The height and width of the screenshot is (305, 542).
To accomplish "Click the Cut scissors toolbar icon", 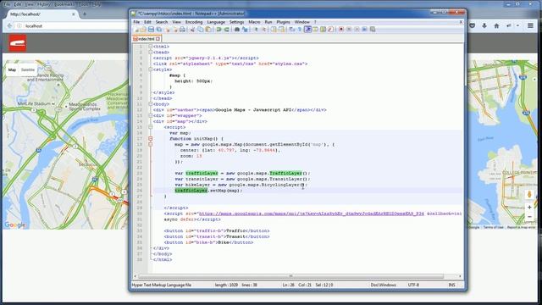I will pos(192,30).
